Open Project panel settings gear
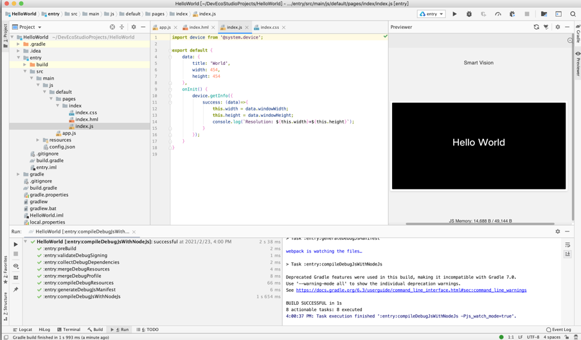 click(134, 27)
